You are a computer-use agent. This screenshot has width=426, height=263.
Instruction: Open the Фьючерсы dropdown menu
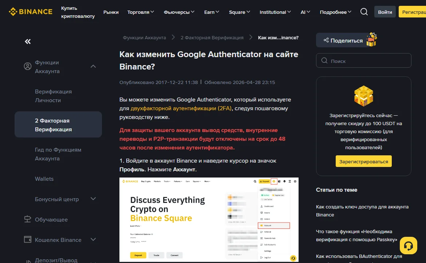[179, 12]
